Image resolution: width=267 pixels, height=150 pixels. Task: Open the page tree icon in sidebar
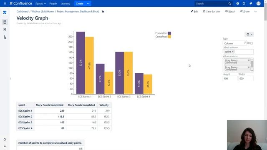pyautogui.click(x=5, y=37)
